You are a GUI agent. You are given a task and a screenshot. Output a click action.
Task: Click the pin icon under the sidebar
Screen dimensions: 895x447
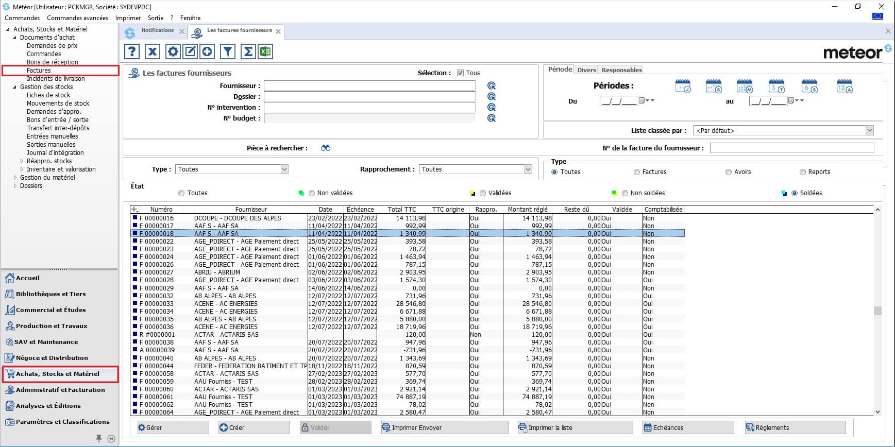click(99, 439)
